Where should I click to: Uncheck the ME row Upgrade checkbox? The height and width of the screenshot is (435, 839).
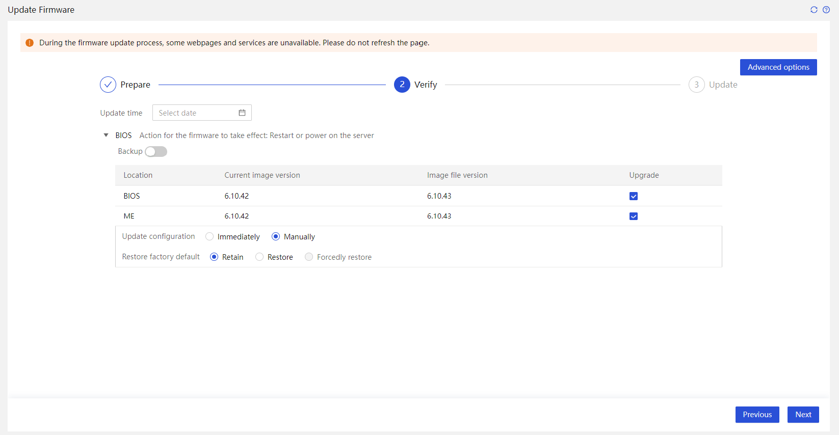(x=634, y=216)
